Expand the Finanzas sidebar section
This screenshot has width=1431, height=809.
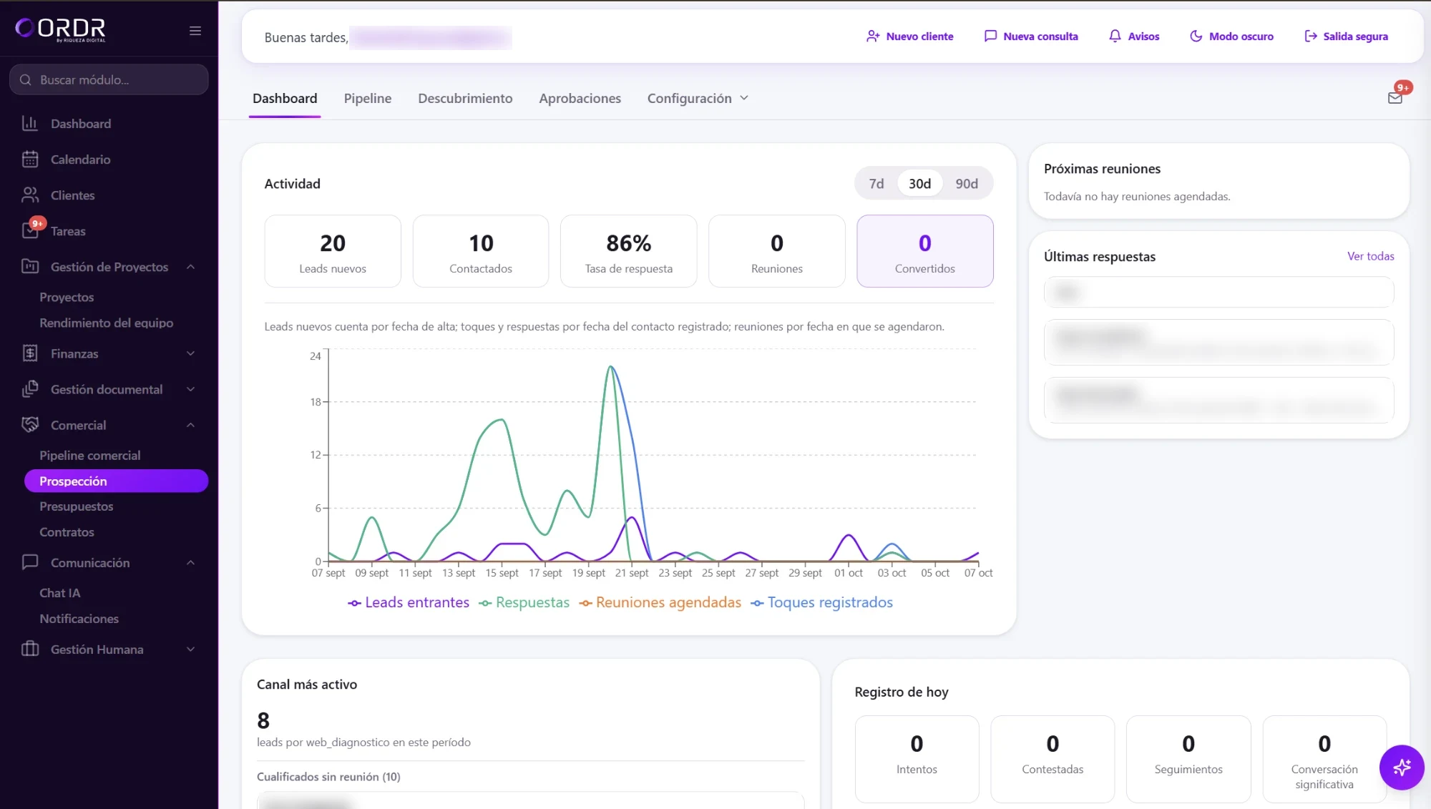108,353
